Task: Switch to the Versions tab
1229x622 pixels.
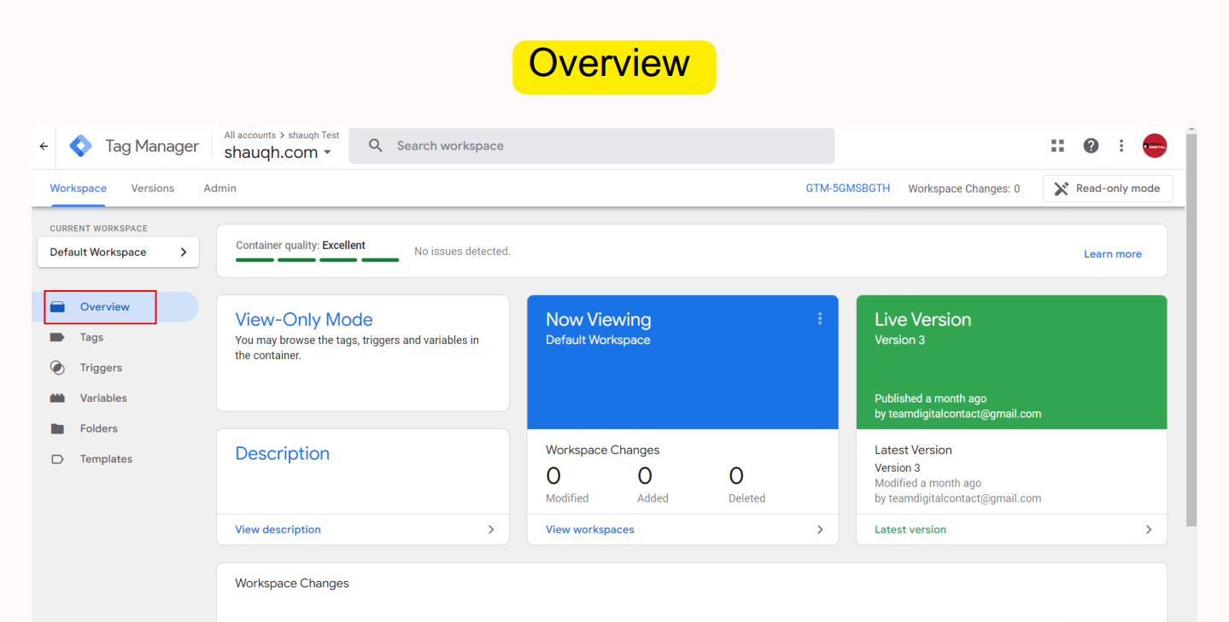Action: click(153, 189)
